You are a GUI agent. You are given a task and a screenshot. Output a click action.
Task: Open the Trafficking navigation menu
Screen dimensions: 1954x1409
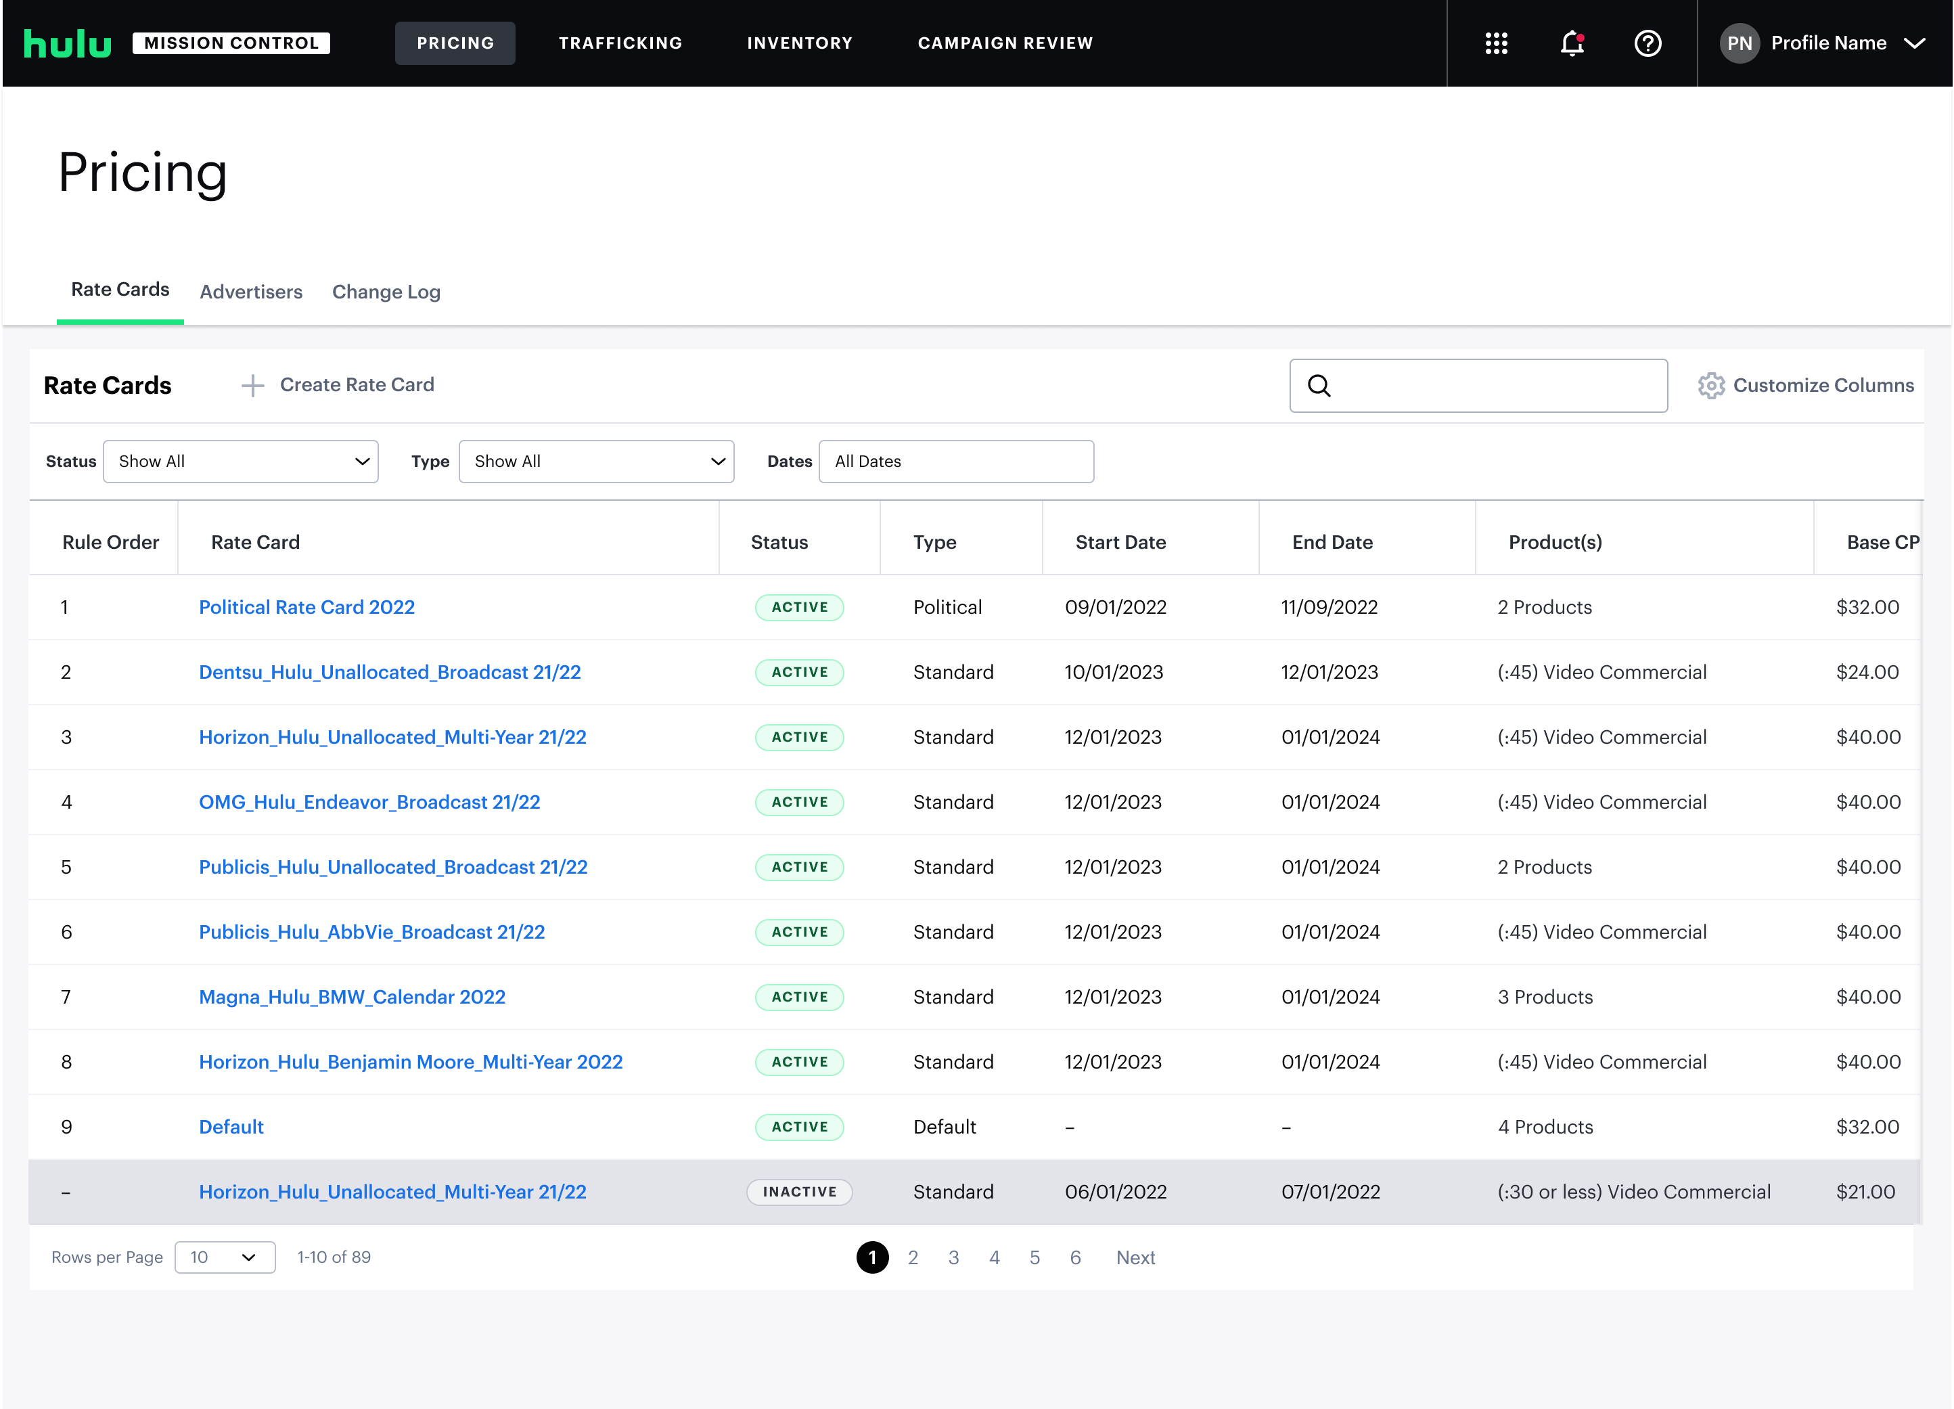620,43
